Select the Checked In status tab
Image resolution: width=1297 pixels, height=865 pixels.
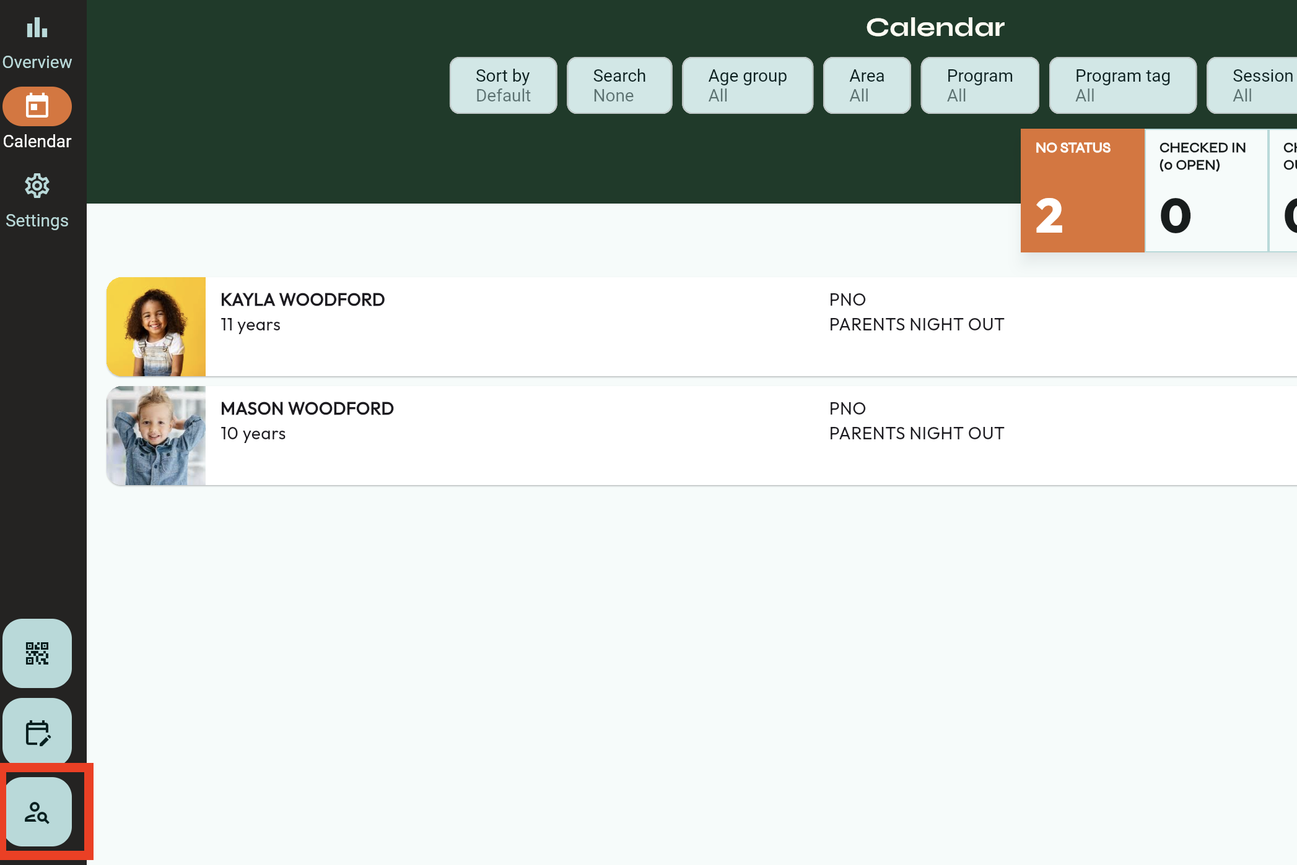click(x=1206, y=191)
